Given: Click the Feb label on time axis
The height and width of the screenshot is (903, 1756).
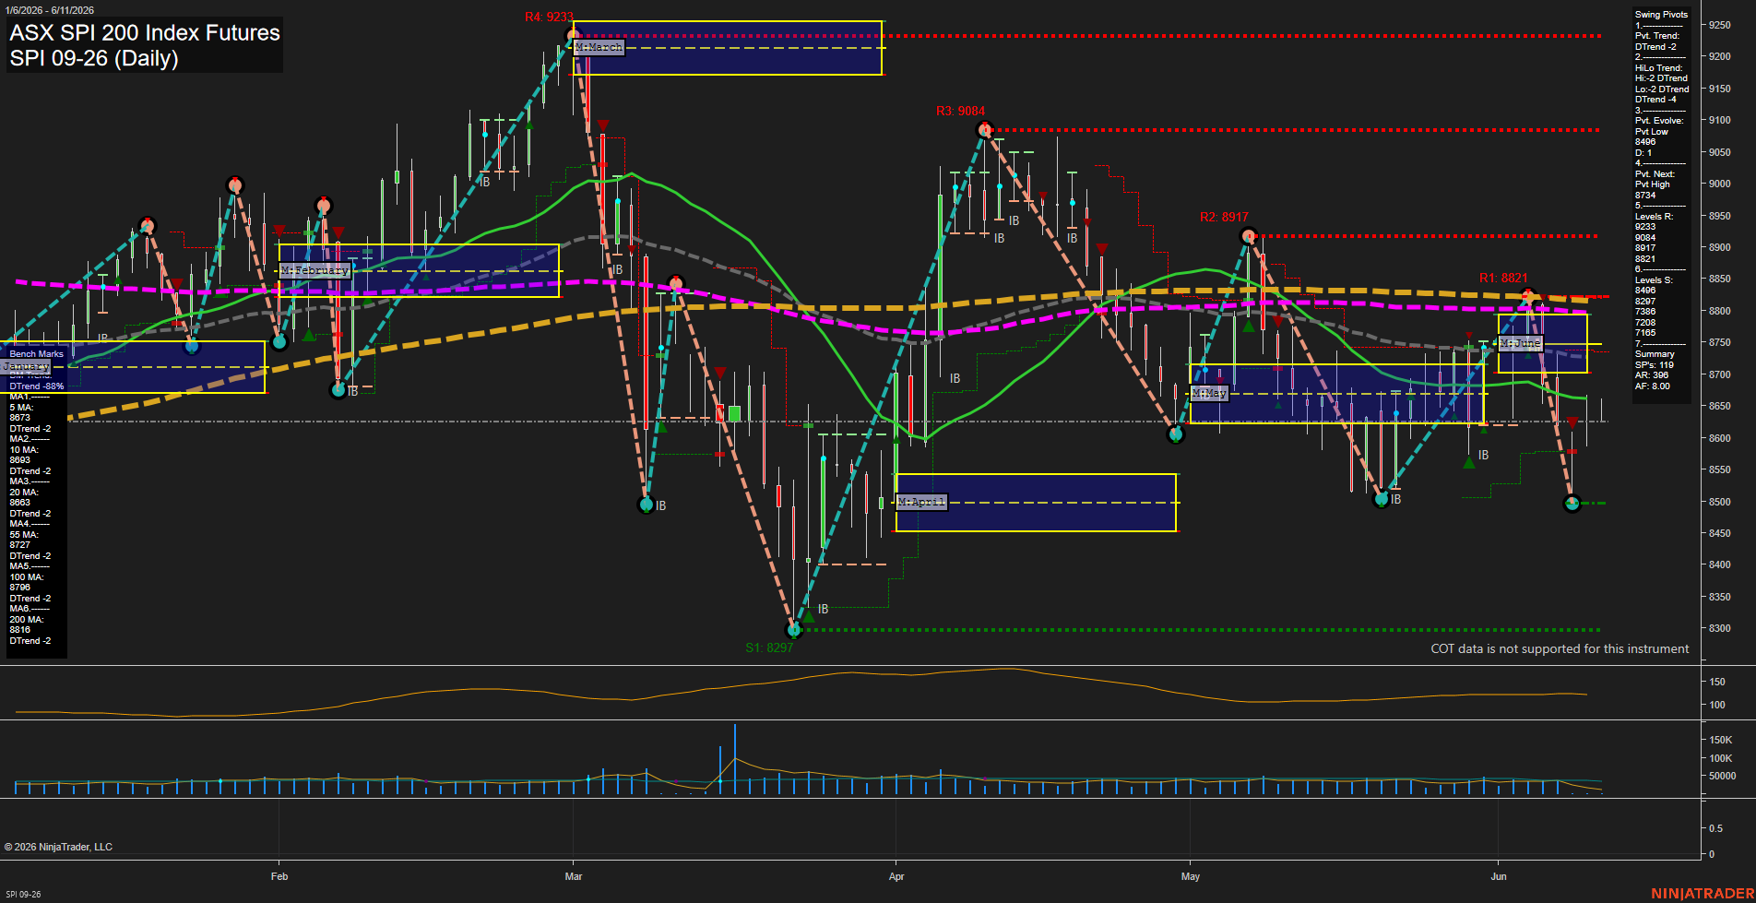Looking at the screenshot, I should tap(279, 876).
